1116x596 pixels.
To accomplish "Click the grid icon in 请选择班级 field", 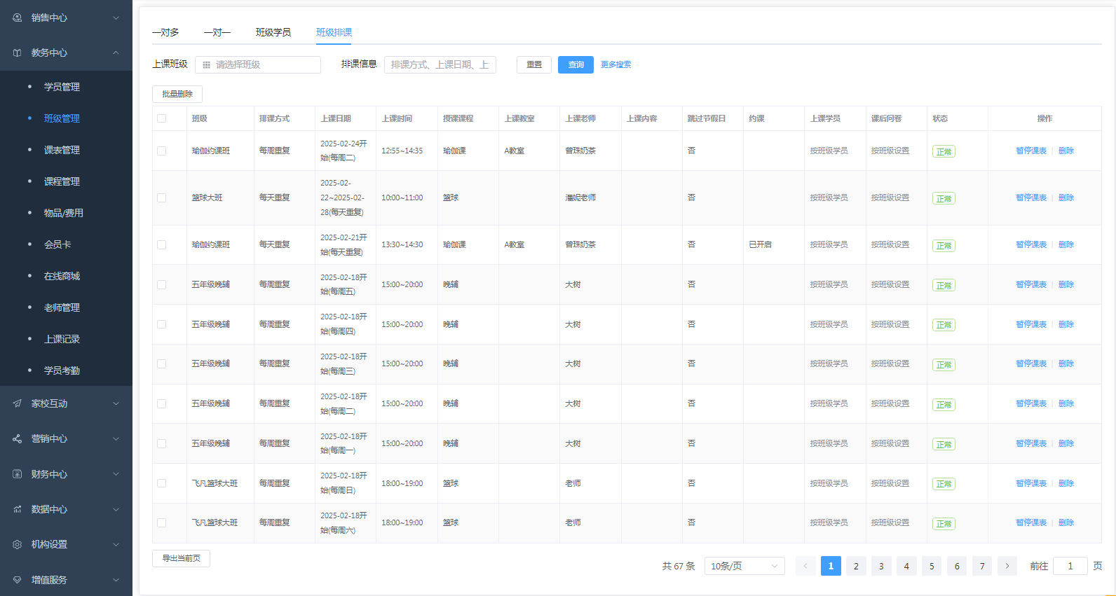I will pos(206,64).
